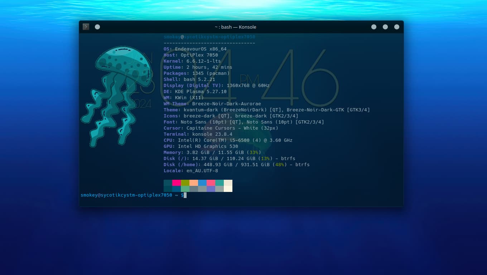Toggle the round pin button beside Konsole icon
The height and width of the screenshot is (275, 487).
coord(97,27)
